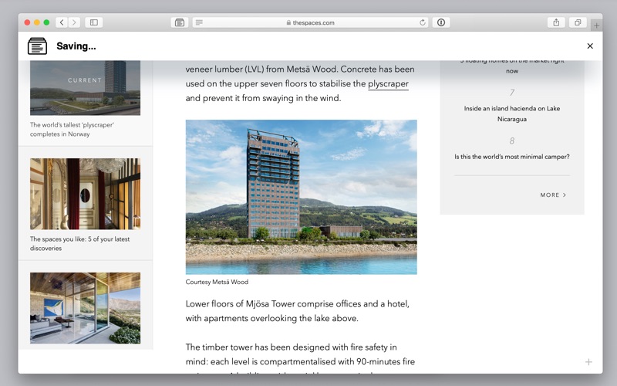Click the thespaces.com address field
This screenshot has height=386, width=617.
[x=311, y=22]
